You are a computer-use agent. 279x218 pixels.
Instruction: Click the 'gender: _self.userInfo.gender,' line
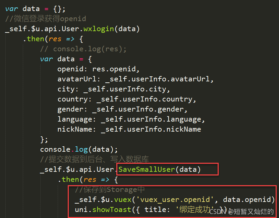[x=122, y=109]
